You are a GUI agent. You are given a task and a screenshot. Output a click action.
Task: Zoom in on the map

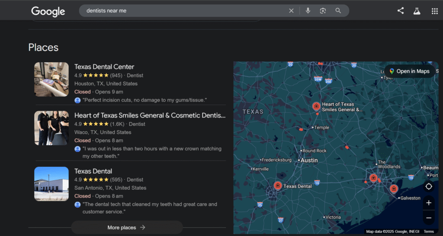point(429,203)
